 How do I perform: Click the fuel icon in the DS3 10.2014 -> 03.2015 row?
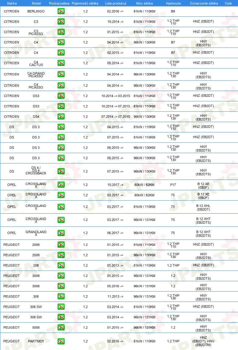[61, 96]
